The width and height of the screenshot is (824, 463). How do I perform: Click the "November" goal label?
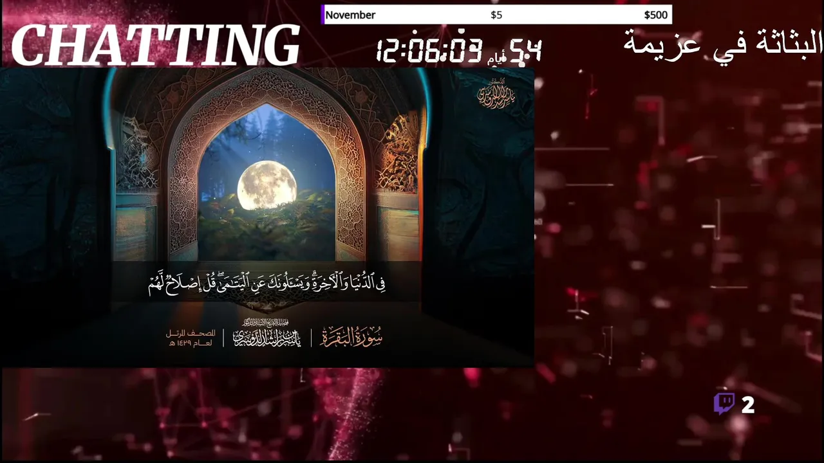[350, 15]
